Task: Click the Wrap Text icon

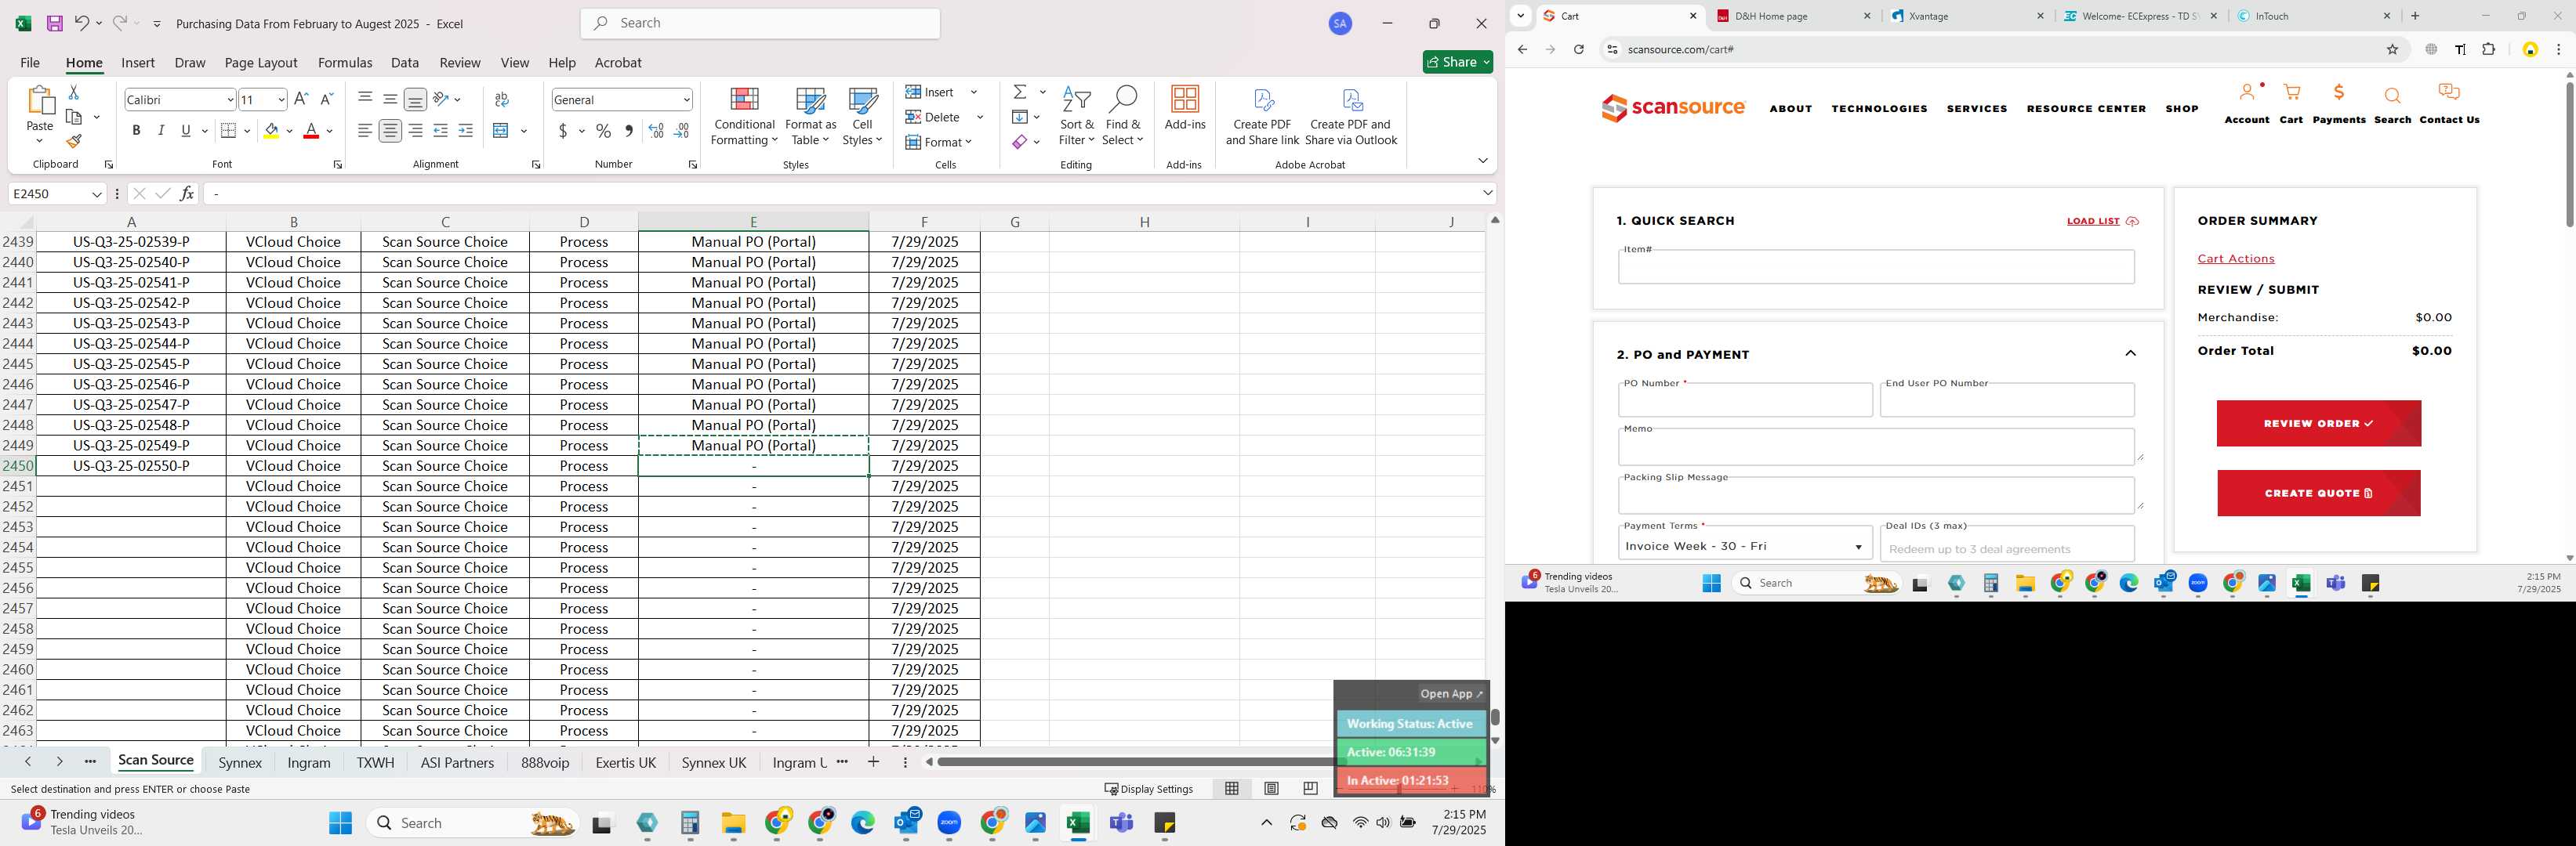Action: tap(502, 99)
